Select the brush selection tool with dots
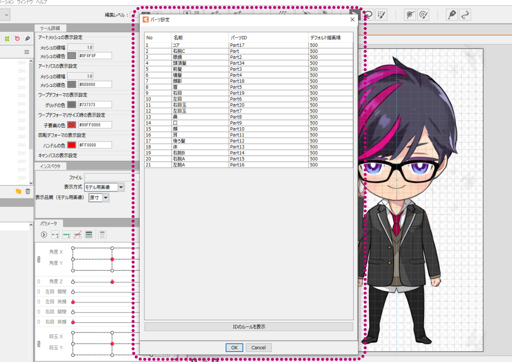 pyautogui.click(x=381, y=15)
